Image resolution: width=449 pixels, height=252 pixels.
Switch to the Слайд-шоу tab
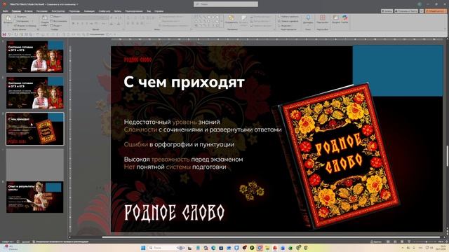tap(105, 11)
